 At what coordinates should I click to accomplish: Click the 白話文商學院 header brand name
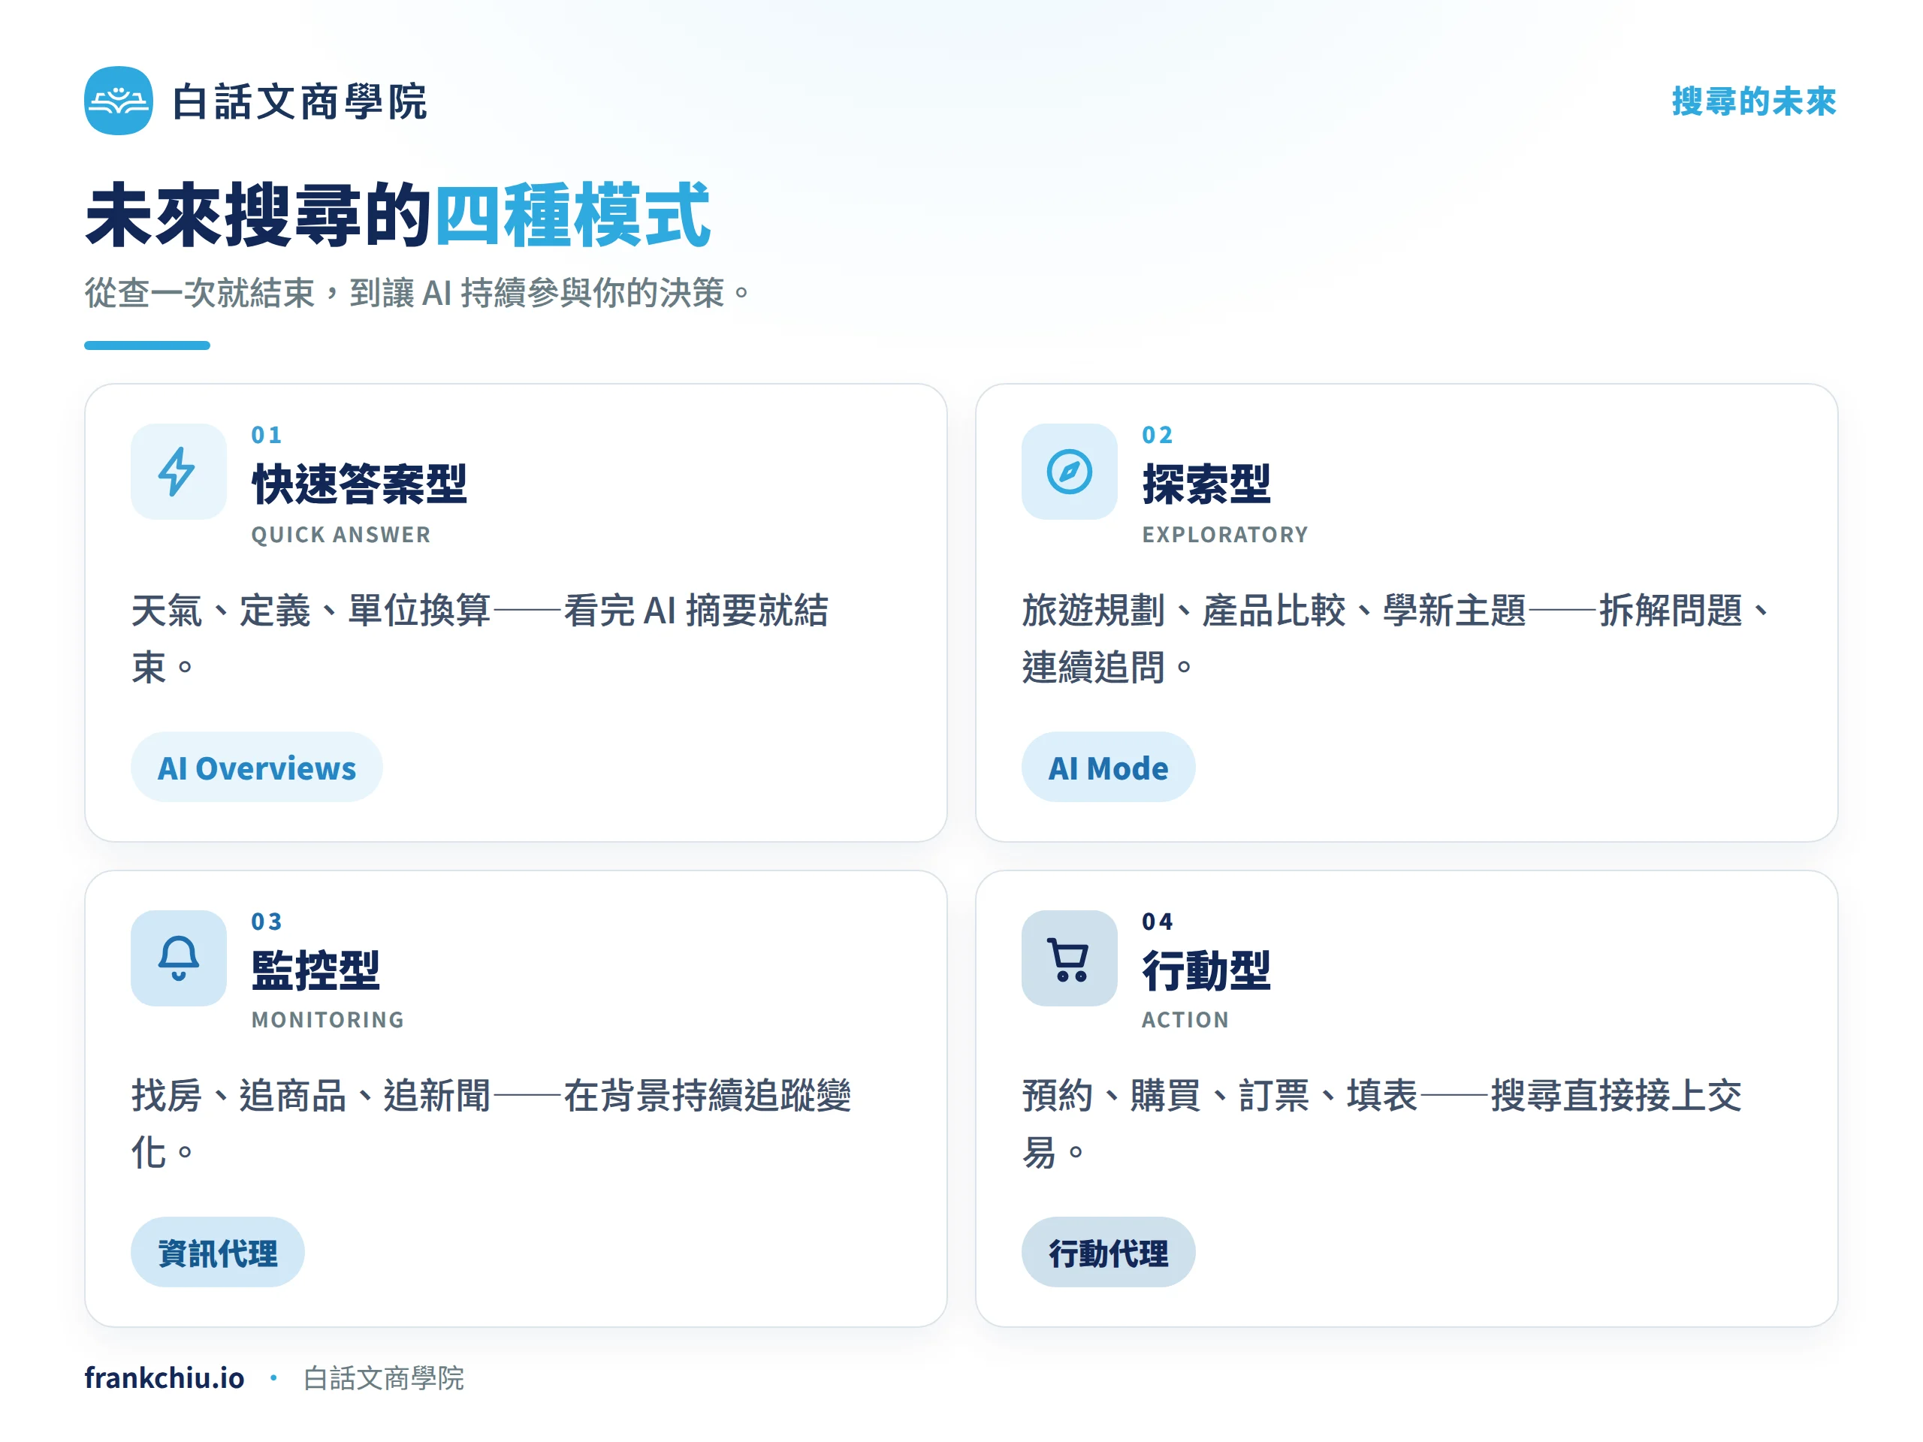tap(299, 101)
